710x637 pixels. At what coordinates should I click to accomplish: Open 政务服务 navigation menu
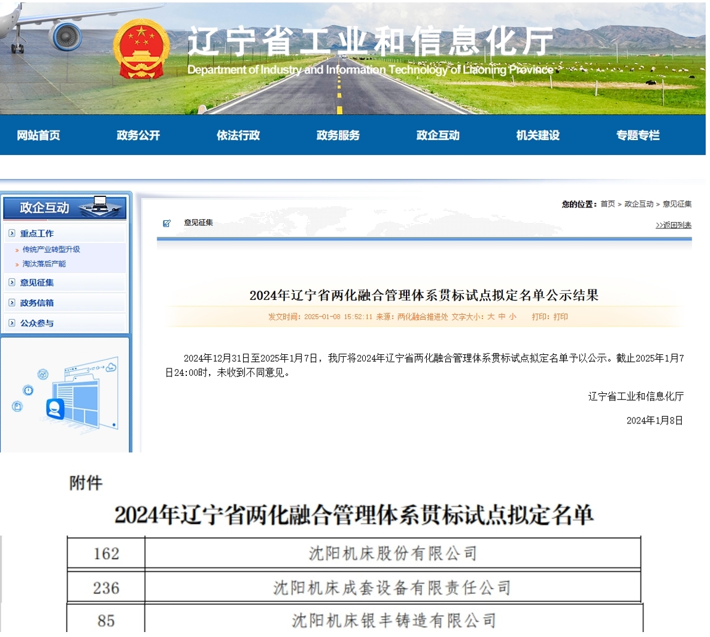click(338, 135)
